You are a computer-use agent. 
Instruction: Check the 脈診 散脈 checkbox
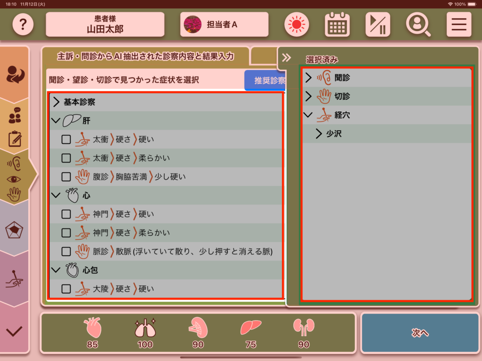click(66, 251)
